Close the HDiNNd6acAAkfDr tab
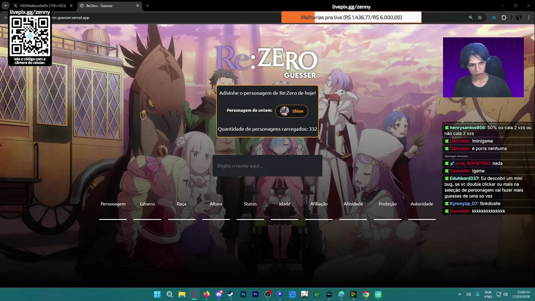The width and height of the screenshot is (535, 301). (x=71, y=6)
